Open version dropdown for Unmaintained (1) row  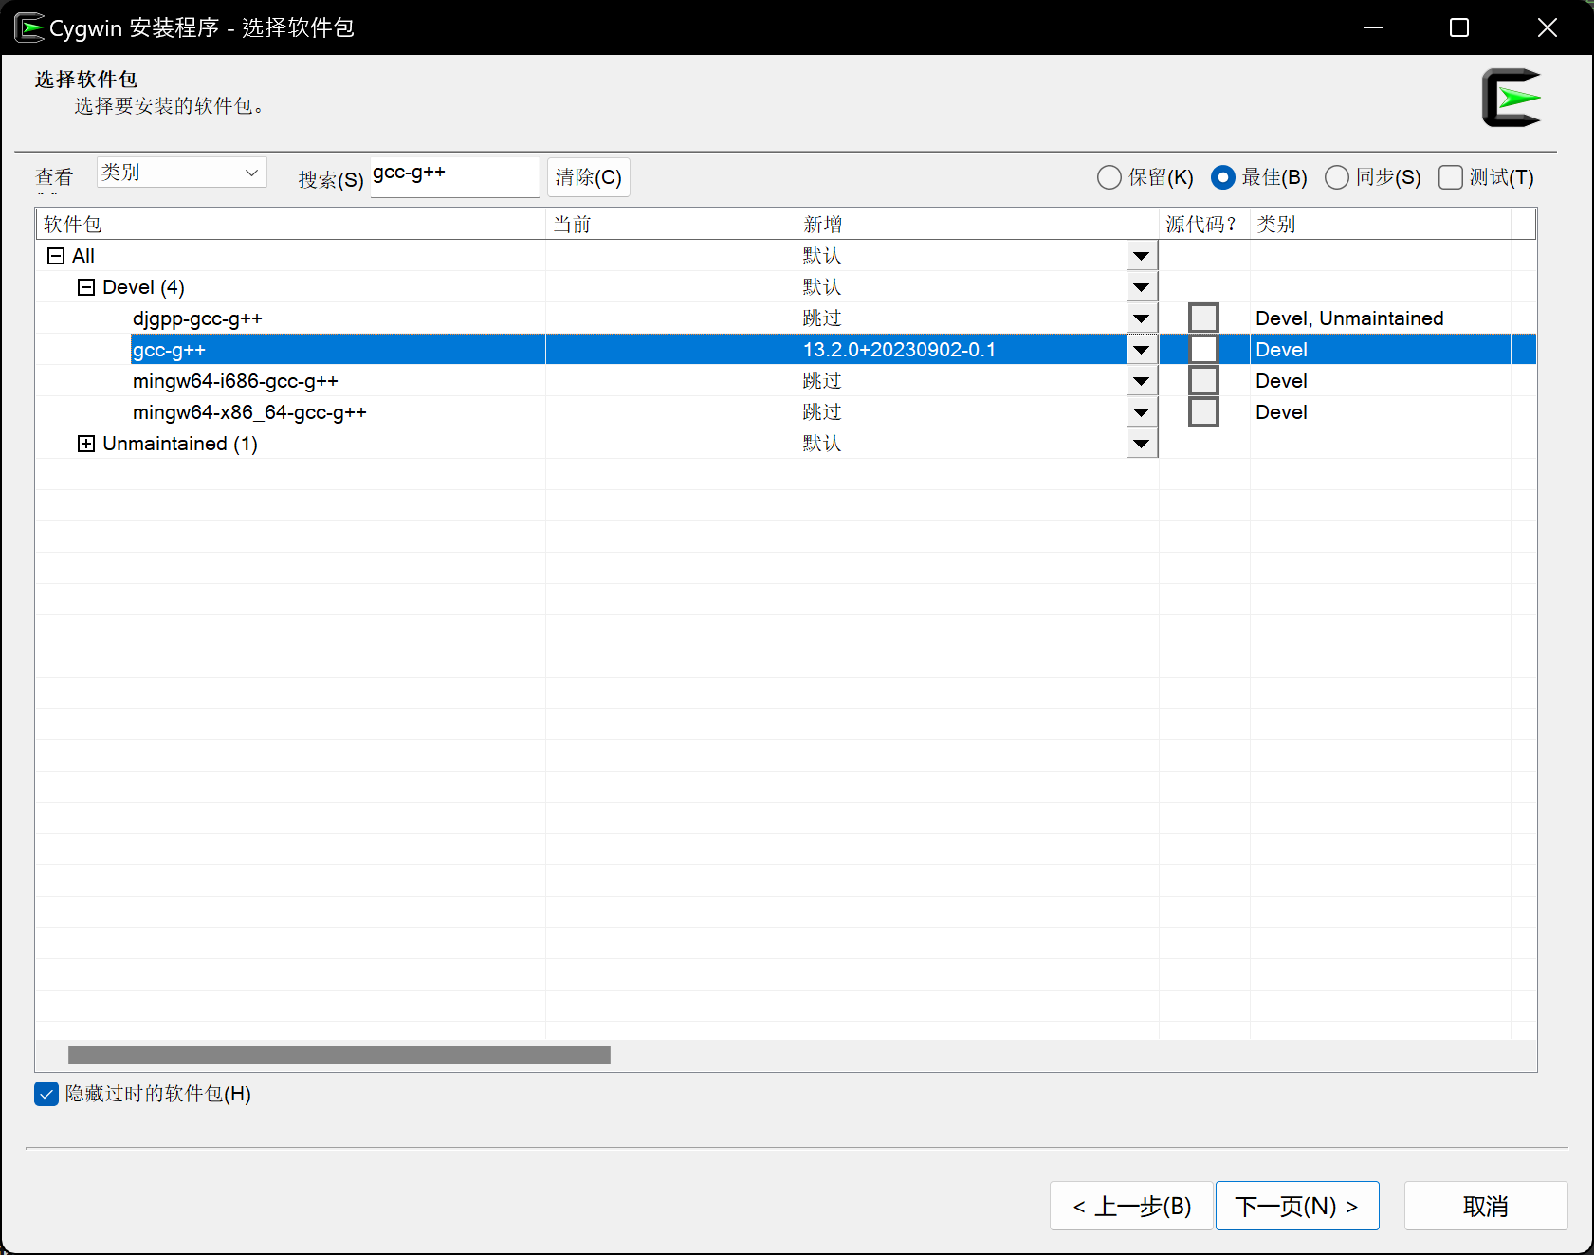click(x=1142, y=444)
